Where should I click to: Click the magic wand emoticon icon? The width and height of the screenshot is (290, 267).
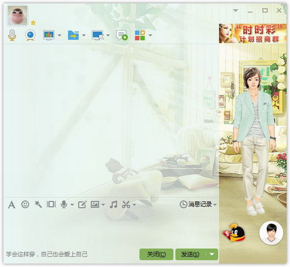[38, 204]
